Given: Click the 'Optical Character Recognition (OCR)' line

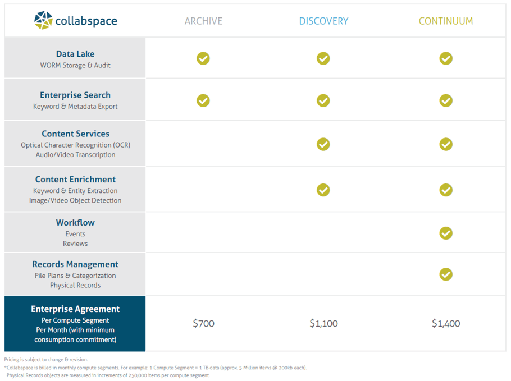Looking at the screenshot, I should (x=76, y=145).
